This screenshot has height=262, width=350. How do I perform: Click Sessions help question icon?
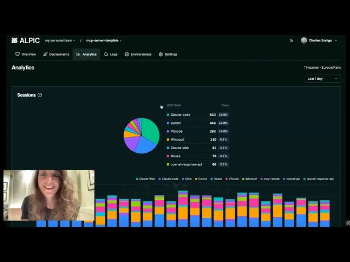(40, 95)
